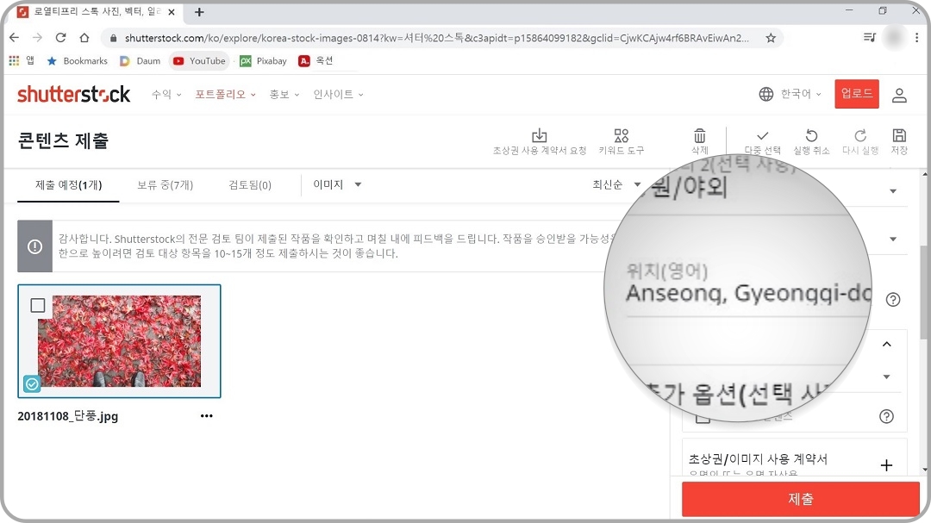Expand the 초상권/이미지 사용 계약서 section

tap(886, 464)
